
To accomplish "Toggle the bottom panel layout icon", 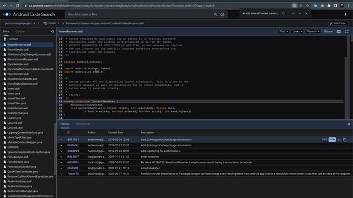I will [339, 31].
